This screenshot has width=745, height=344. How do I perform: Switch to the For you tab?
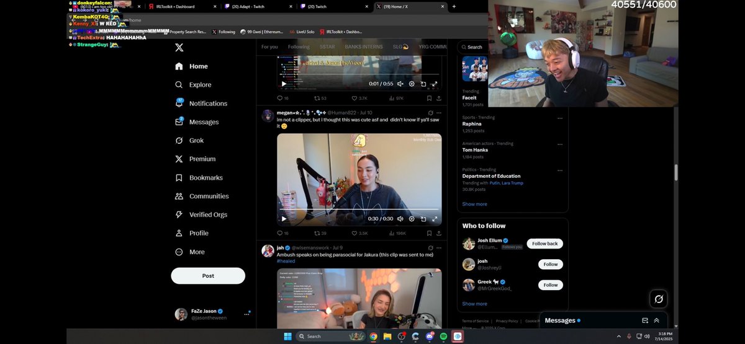(x=269, y=46)
